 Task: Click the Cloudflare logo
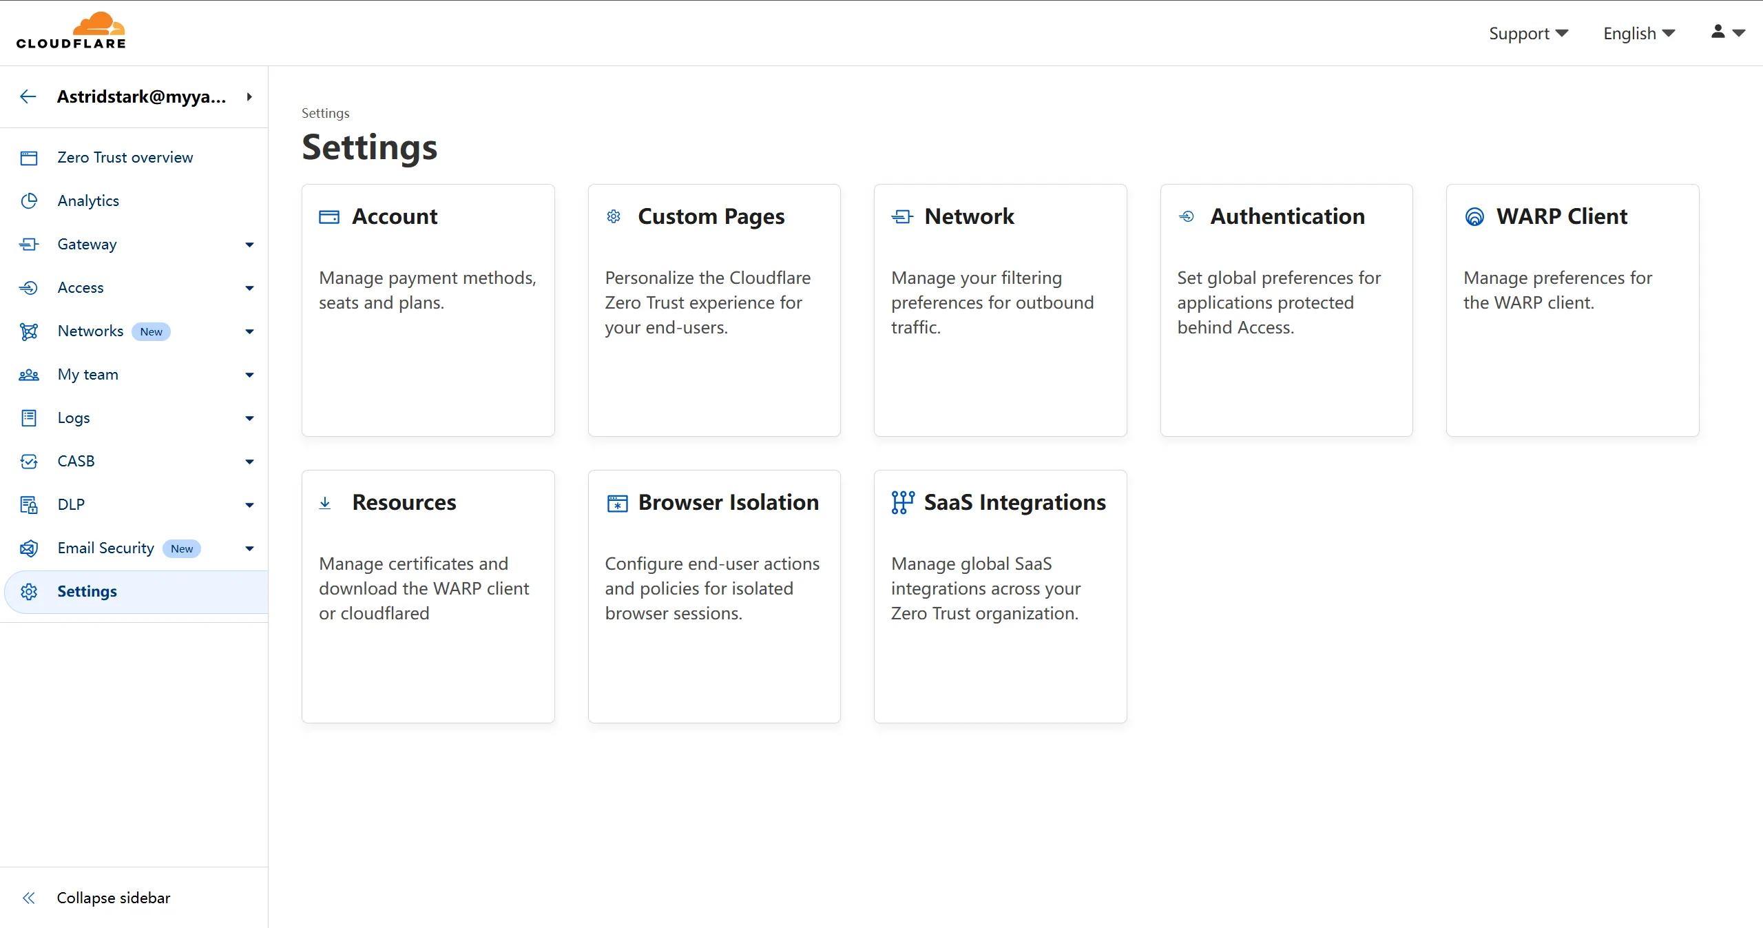click(71, 31)
